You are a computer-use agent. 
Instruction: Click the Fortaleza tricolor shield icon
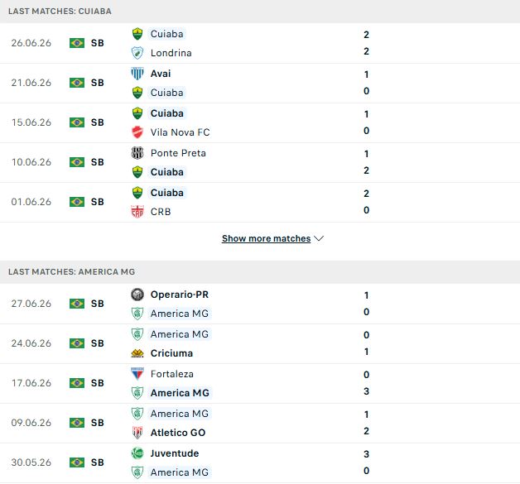click(x=137, y=374)
